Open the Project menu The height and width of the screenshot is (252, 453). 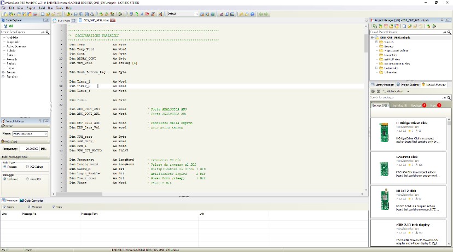click(31, 8)
